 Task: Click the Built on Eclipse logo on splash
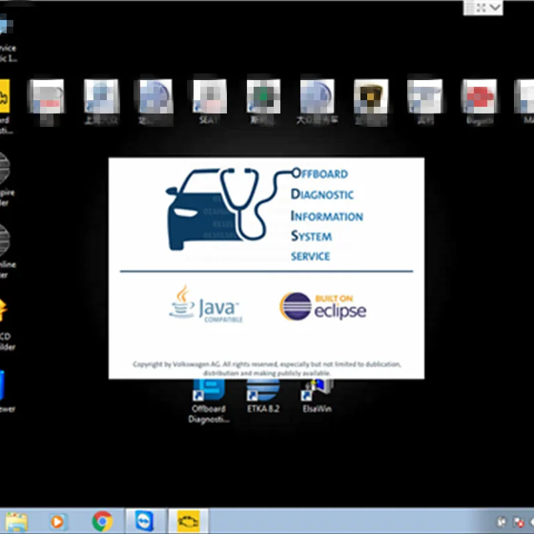[x=323, y=306]
